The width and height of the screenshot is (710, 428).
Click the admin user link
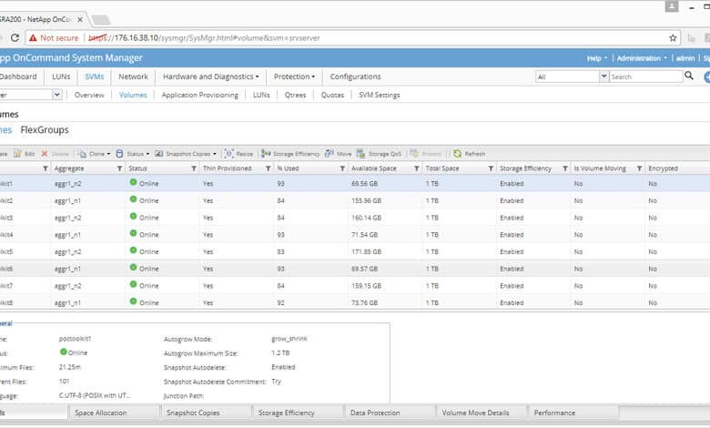coord(685,58)
